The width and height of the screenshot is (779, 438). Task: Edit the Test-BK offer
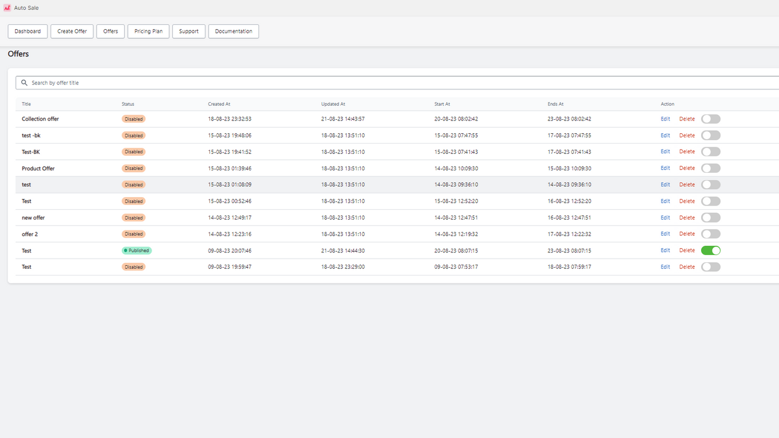(x=665, y=151)
